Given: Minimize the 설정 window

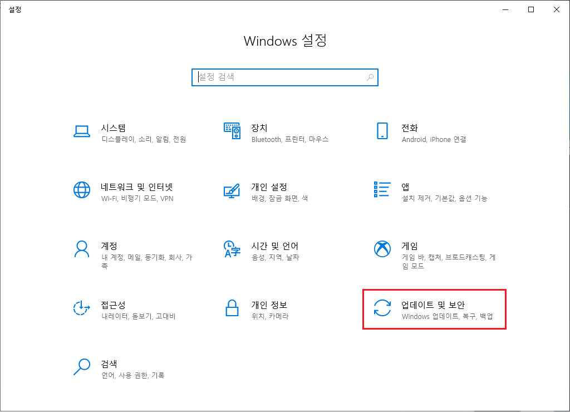Looking at the screenshot, I should pos(505,9).
